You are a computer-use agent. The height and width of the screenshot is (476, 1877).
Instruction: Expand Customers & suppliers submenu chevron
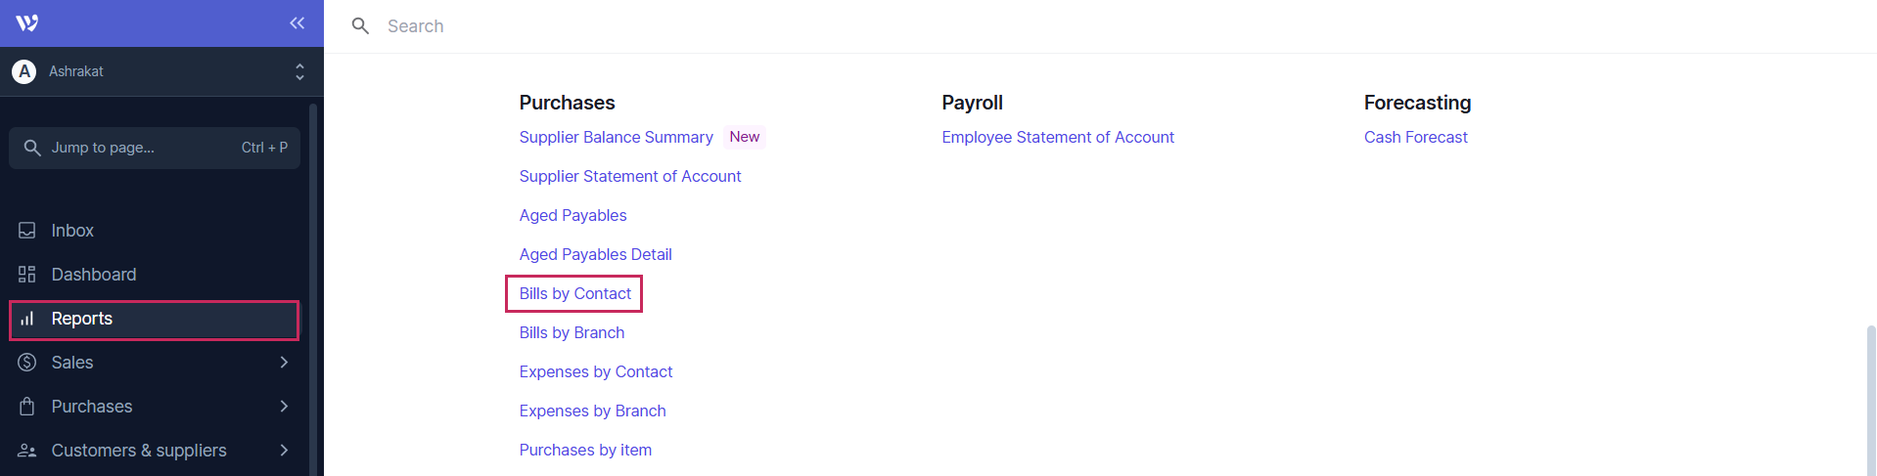(x=284, y=451)
